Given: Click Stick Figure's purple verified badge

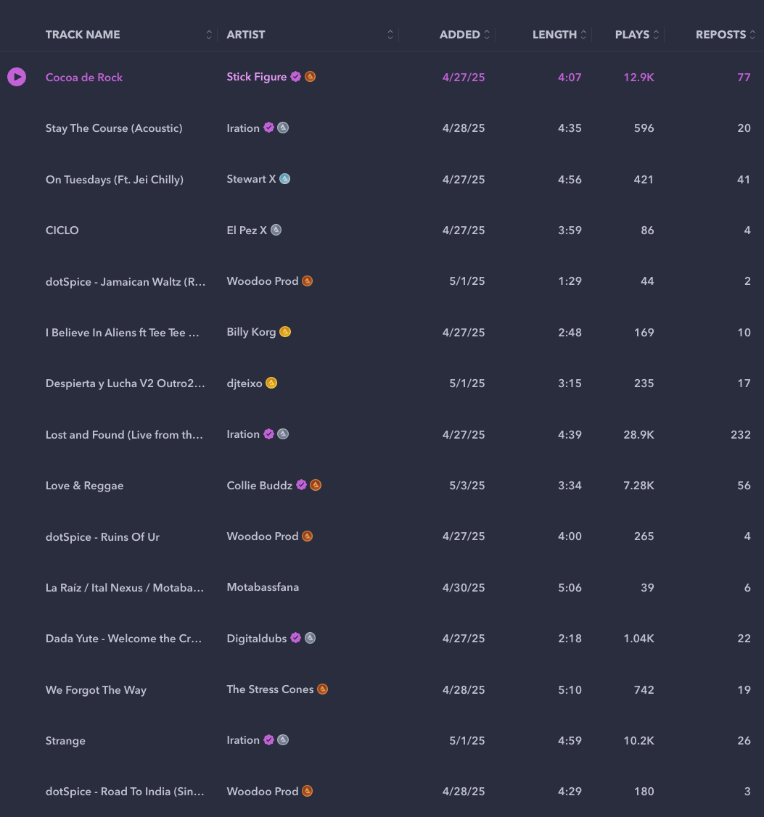Looking at the screenshot, I should [296, 77].
